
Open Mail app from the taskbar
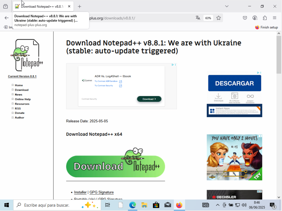pyautogui.click(x=168, y=205)
